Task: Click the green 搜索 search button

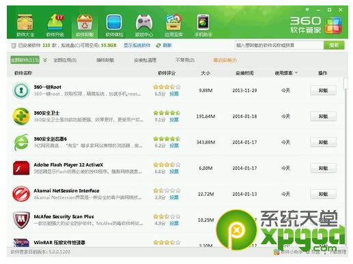Action: pos(334,45)
